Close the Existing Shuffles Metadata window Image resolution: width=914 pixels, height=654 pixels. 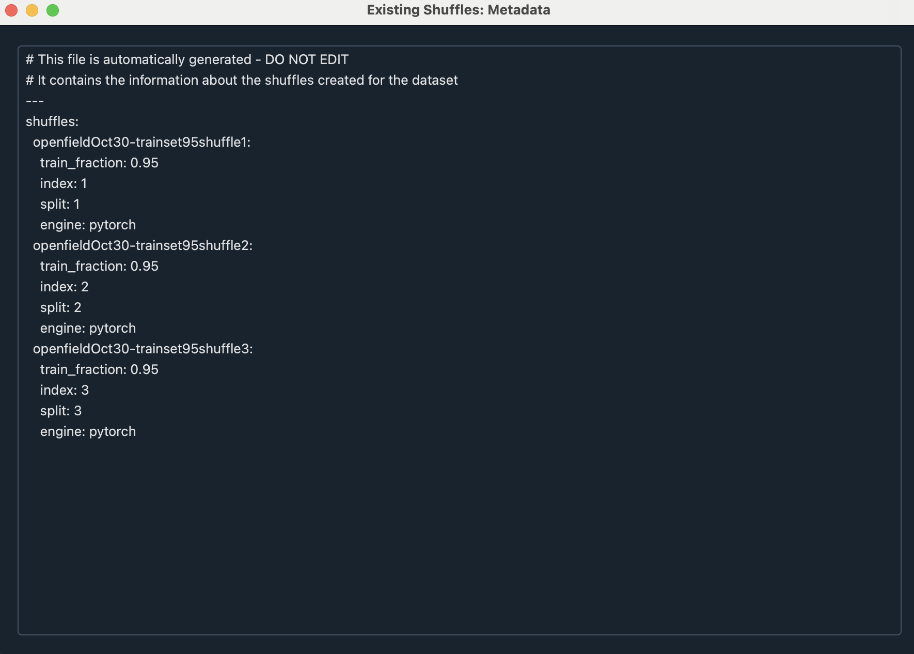(x=11, y=10)
